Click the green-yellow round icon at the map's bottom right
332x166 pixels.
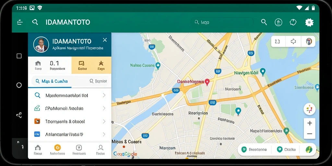tap(309, 149)
